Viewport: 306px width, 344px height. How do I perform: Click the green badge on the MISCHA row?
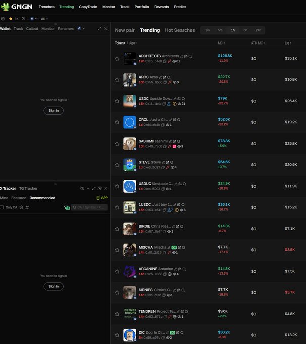[174, 247]
